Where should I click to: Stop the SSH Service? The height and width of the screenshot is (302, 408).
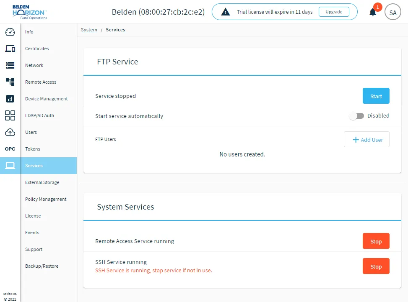pyautogui.click(x=376, y=266)
